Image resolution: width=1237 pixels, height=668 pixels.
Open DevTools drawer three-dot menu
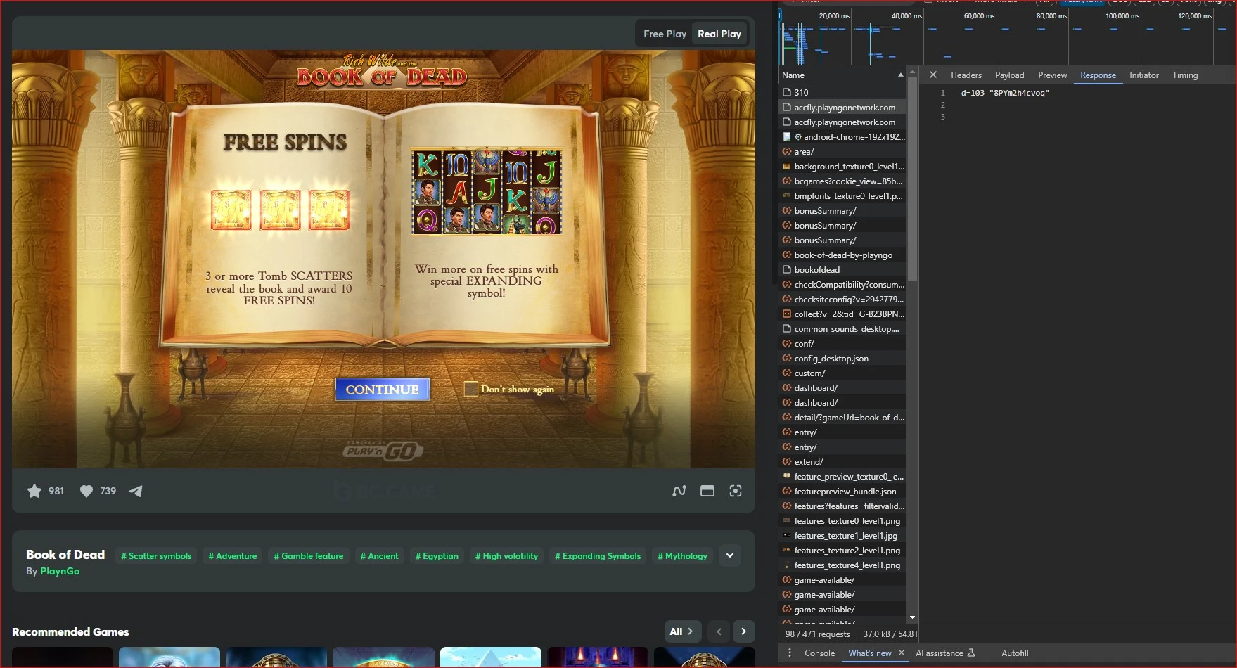point(790,653)
